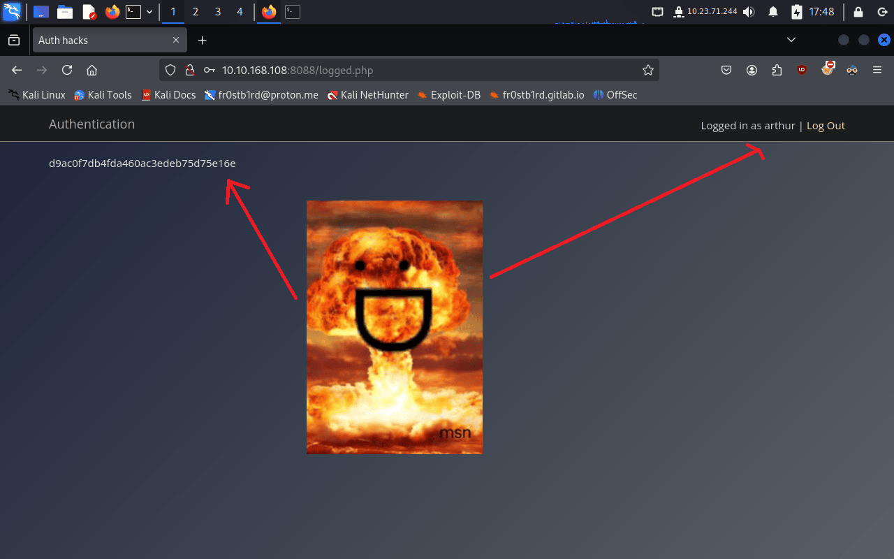
Task: Click the address bar URL field
Action: click(x=419, y=70)
